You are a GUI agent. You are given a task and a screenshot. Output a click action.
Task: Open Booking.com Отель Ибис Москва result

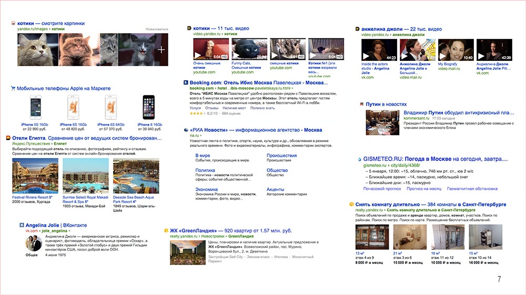click(x=259, y=82)
